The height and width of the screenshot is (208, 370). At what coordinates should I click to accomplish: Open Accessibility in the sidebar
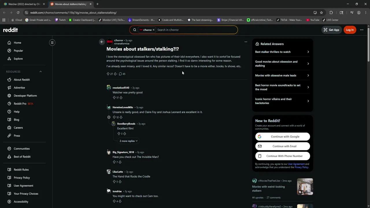pyautogui.click(x=21, y=202)
